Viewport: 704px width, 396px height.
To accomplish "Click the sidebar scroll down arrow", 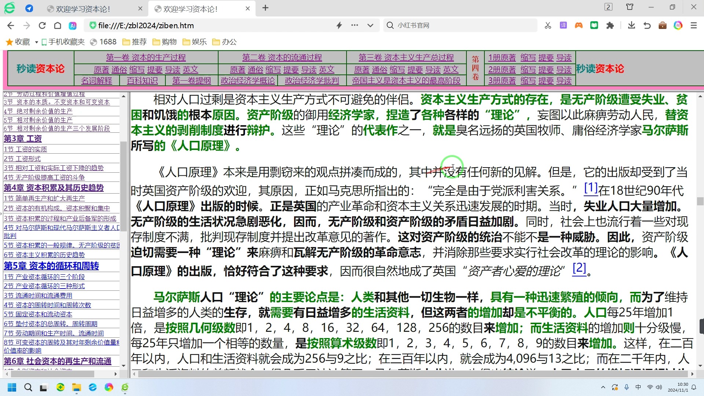I will [124, 366].
